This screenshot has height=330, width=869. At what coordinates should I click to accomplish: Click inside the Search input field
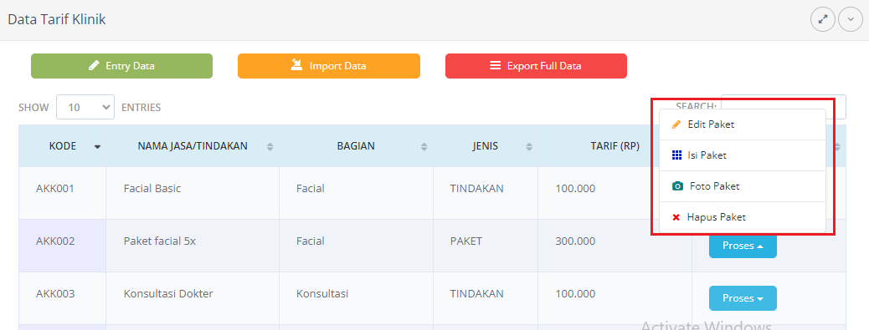point(783,107)
